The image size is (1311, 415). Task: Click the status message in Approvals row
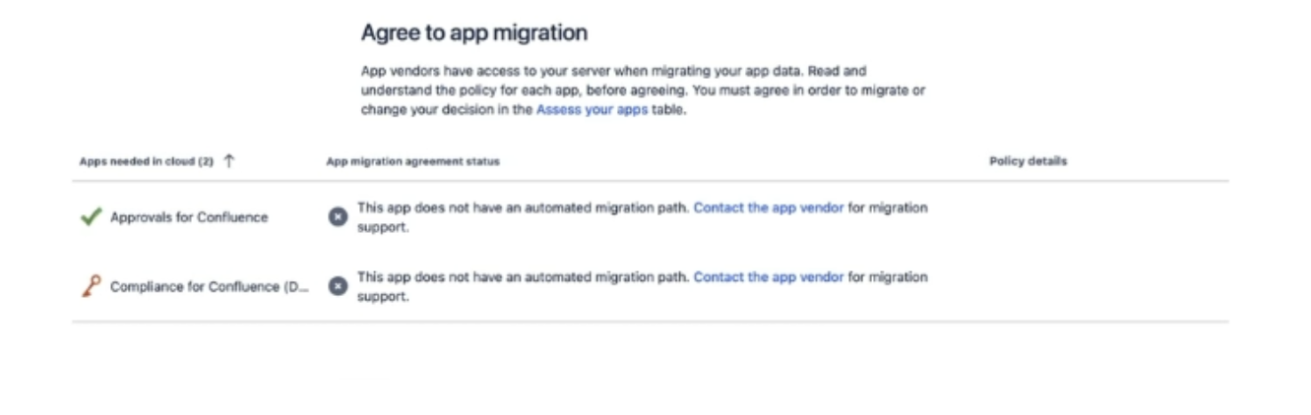[524, 208]
